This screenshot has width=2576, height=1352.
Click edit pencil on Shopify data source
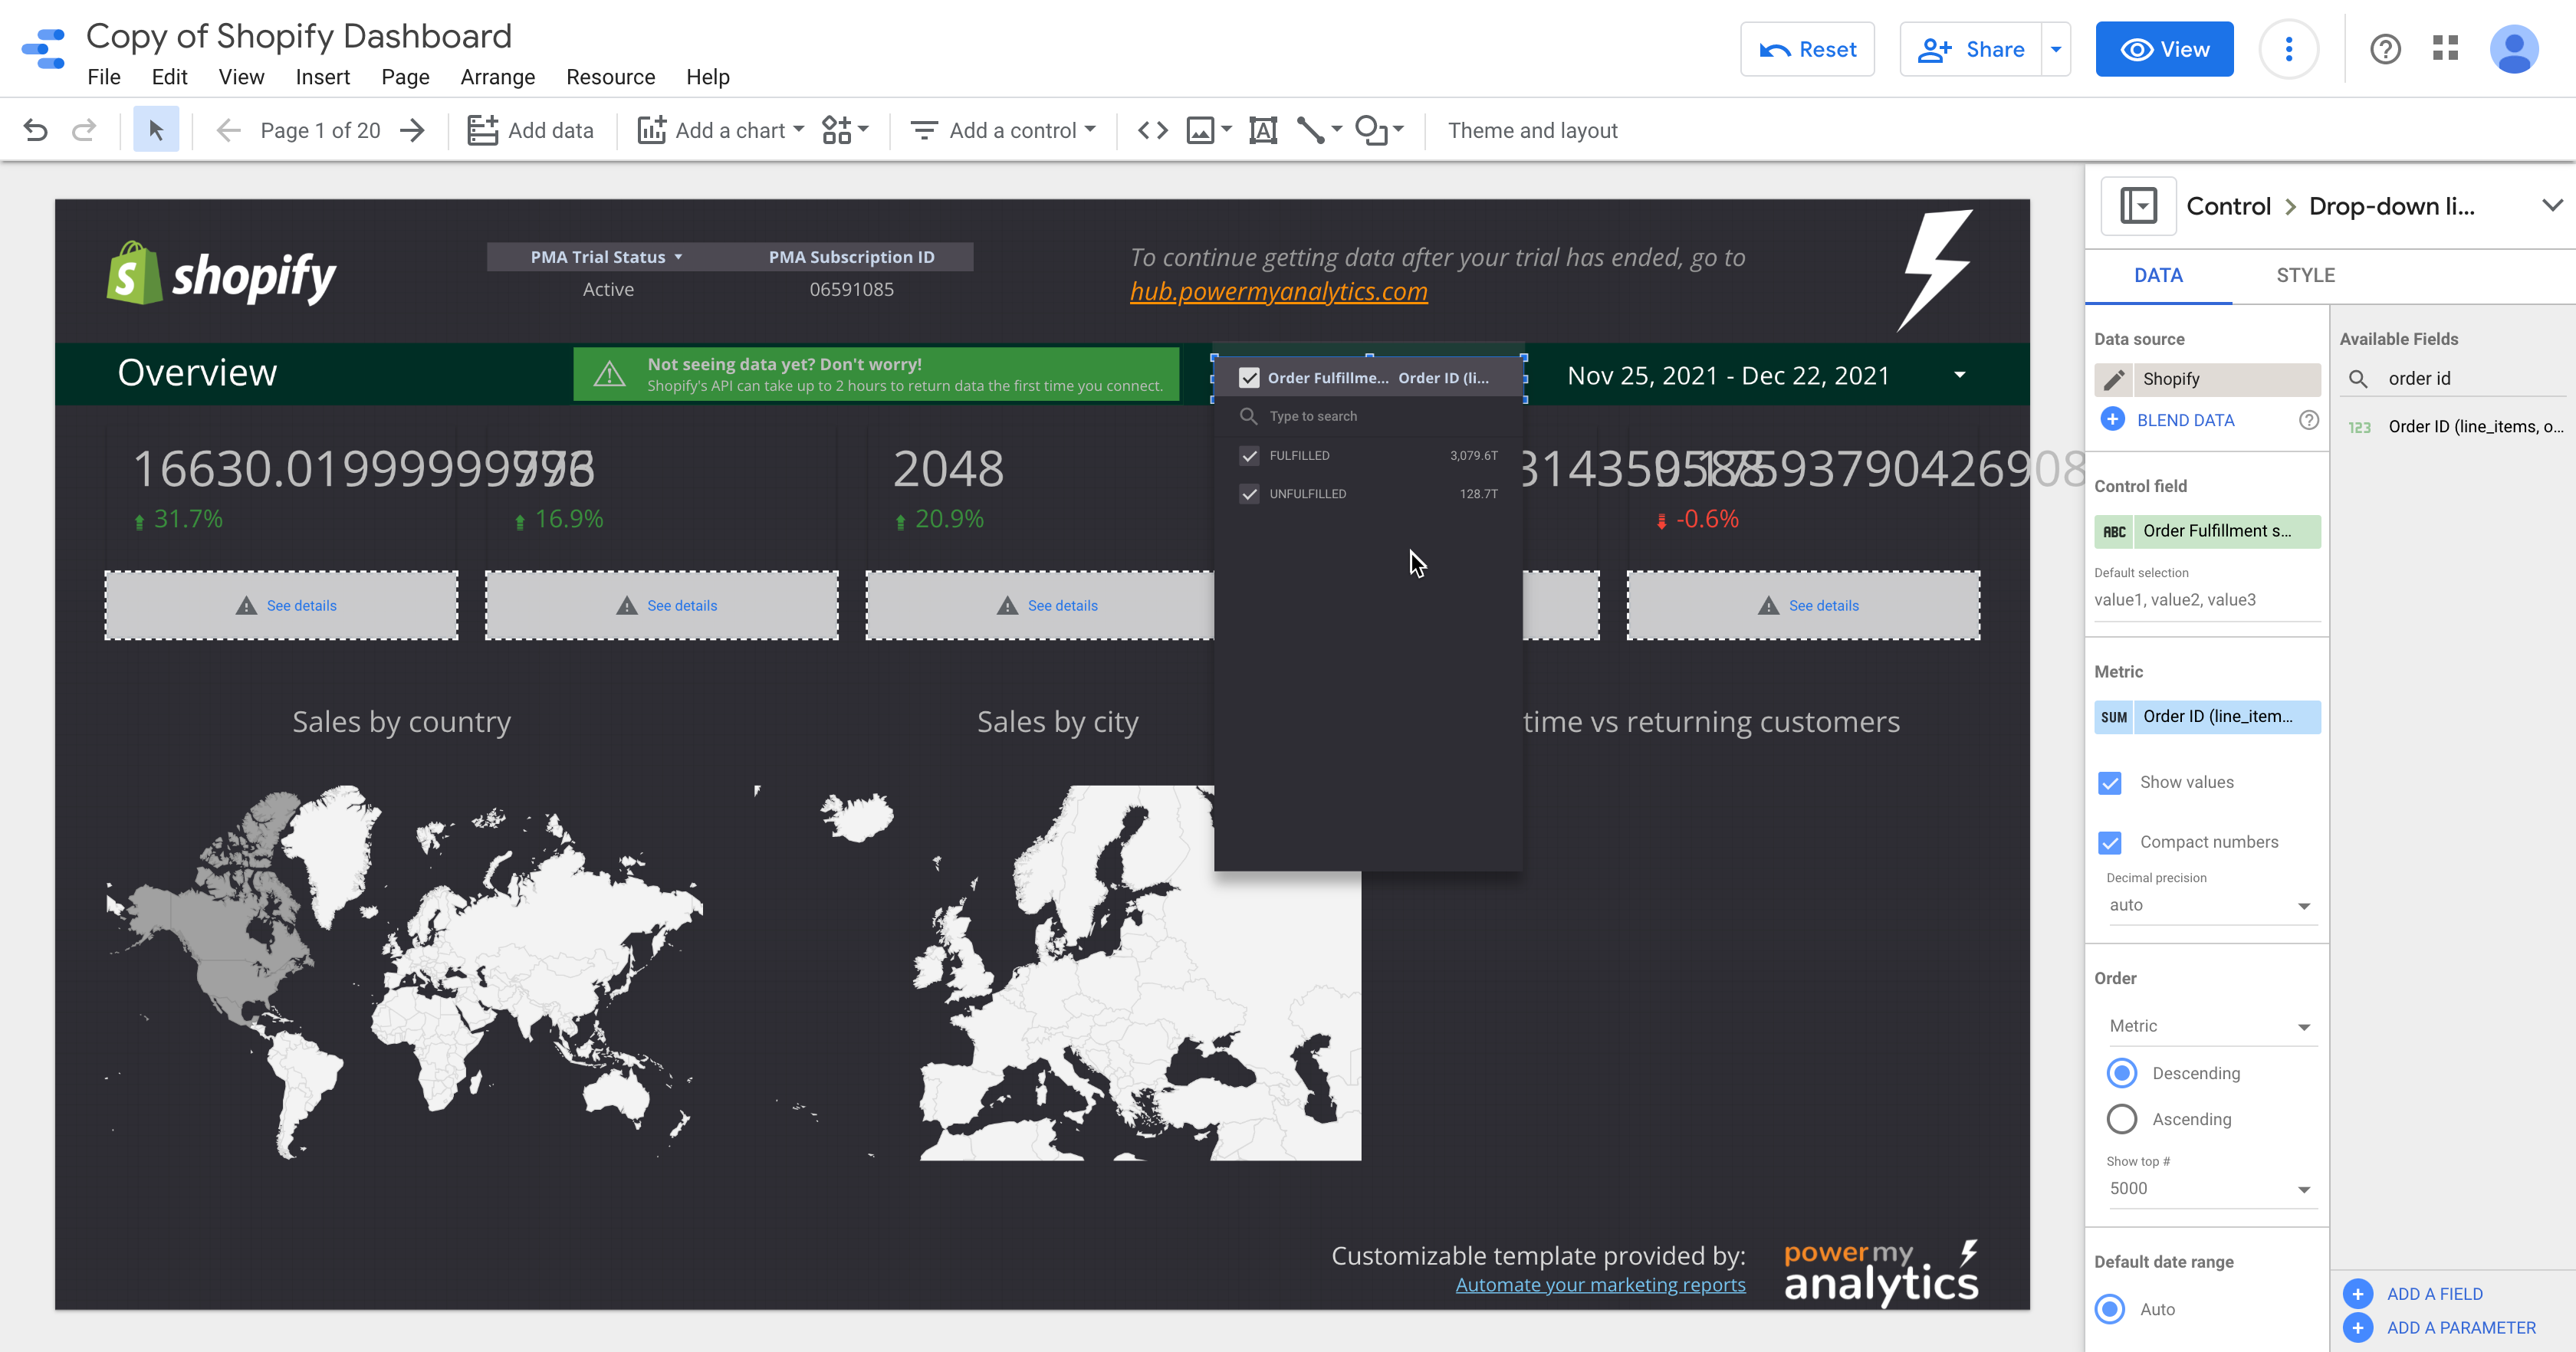(2114, 379)
